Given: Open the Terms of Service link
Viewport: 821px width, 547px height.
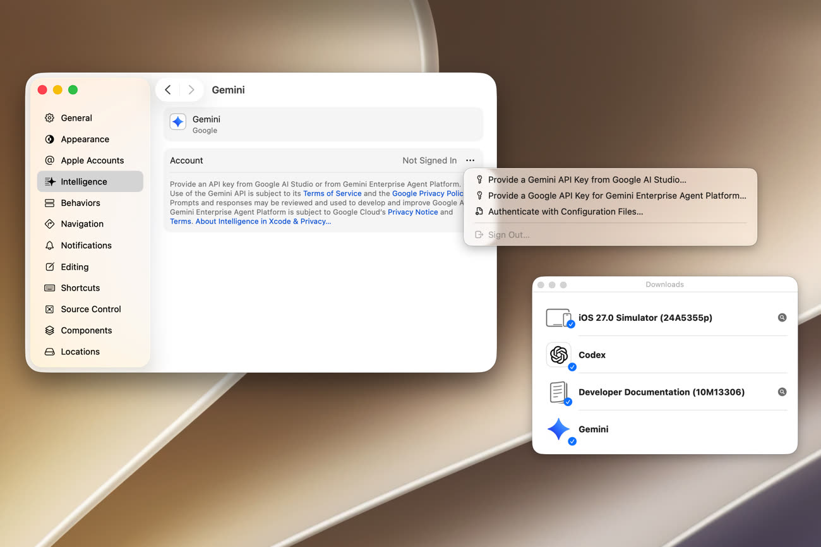Looking at the screenshot, I should click(332, 193).
